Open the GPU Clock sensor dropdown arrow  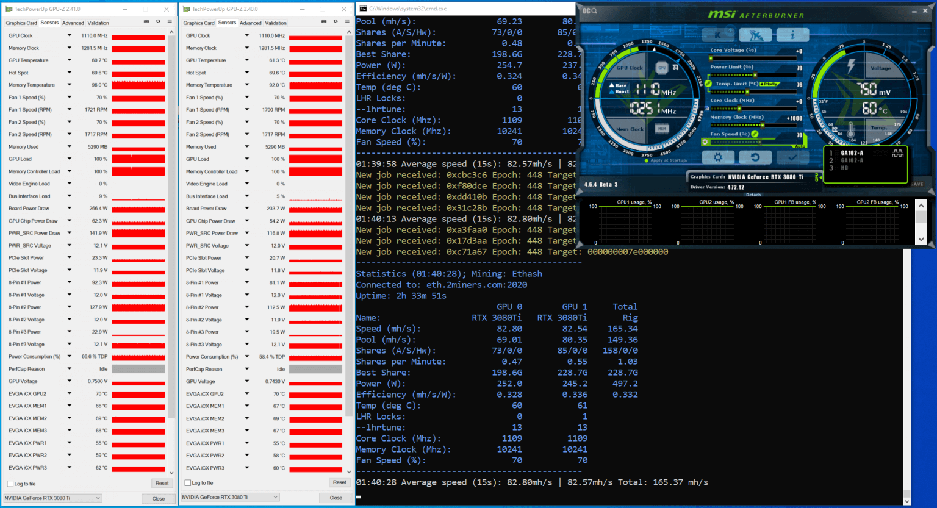(x=68, y=35)
